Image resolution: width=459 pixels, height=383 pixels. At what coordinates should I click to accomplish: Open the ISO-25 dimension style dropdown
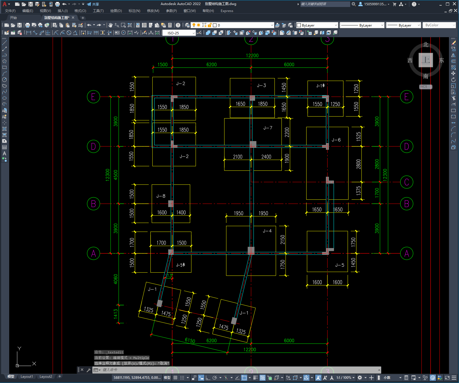[194, 33]
